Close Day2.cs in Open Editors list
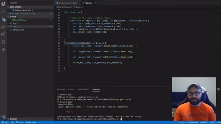The width and height of the screenshot is (221, 124). tap(11, 13)
